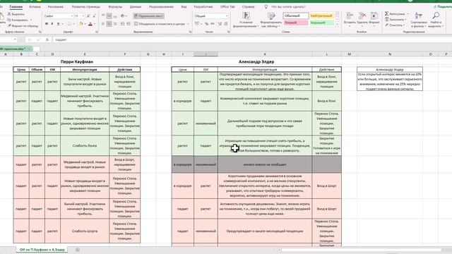Open the Рецензирование (Review) tab
452x254 pixels.
[x=162, y=6]
